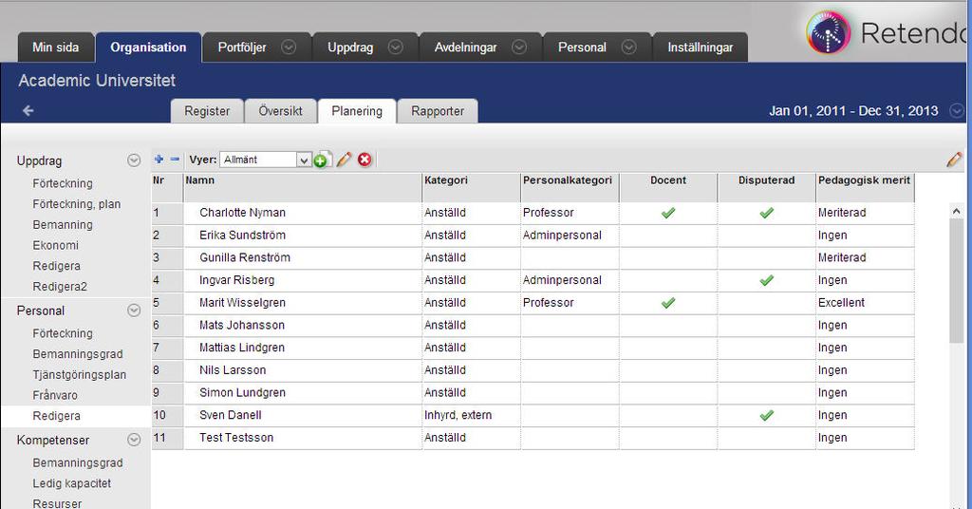Go back with the left arrow icon
Screen dimensions: 972x509
tap(28, 110)
